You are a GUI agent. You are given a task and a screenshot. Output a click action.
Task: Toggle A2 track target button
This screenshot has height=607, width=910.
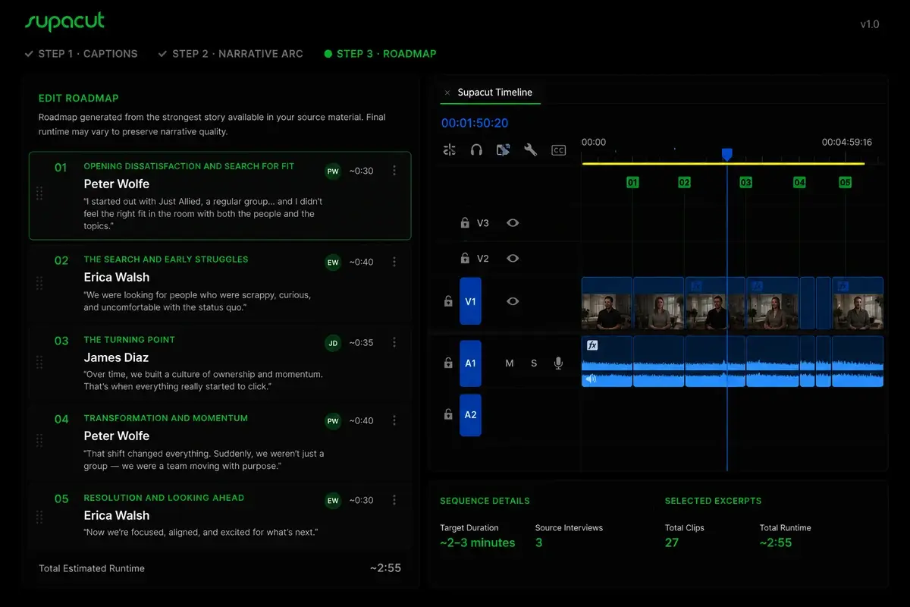pos(470,415)
